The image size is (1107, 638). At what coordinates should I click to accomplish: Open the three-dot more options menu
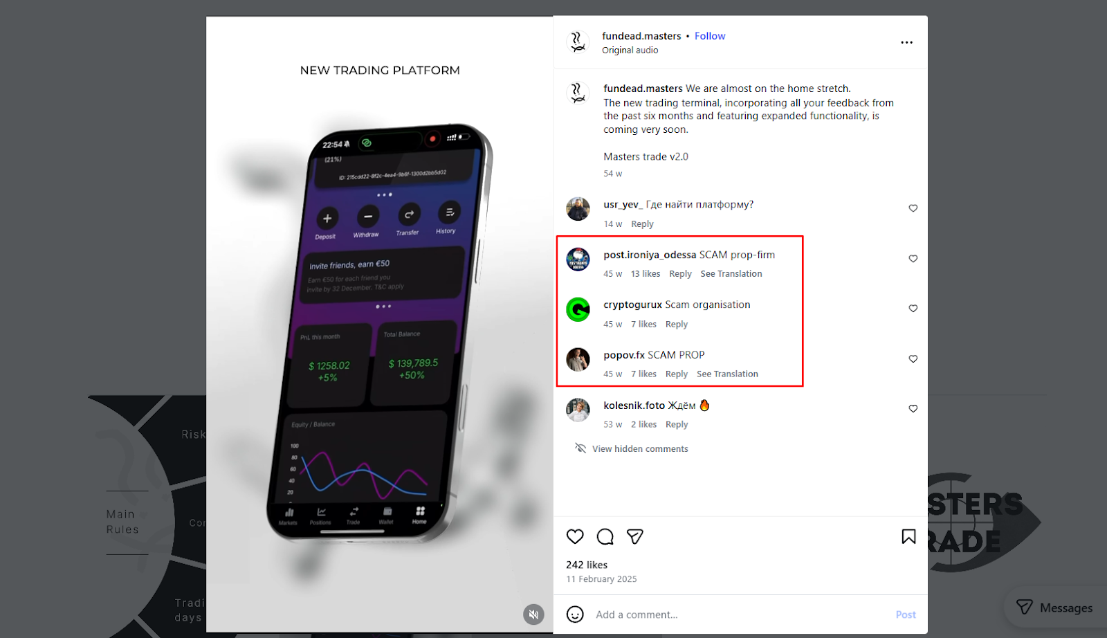[x=906, y=42]
